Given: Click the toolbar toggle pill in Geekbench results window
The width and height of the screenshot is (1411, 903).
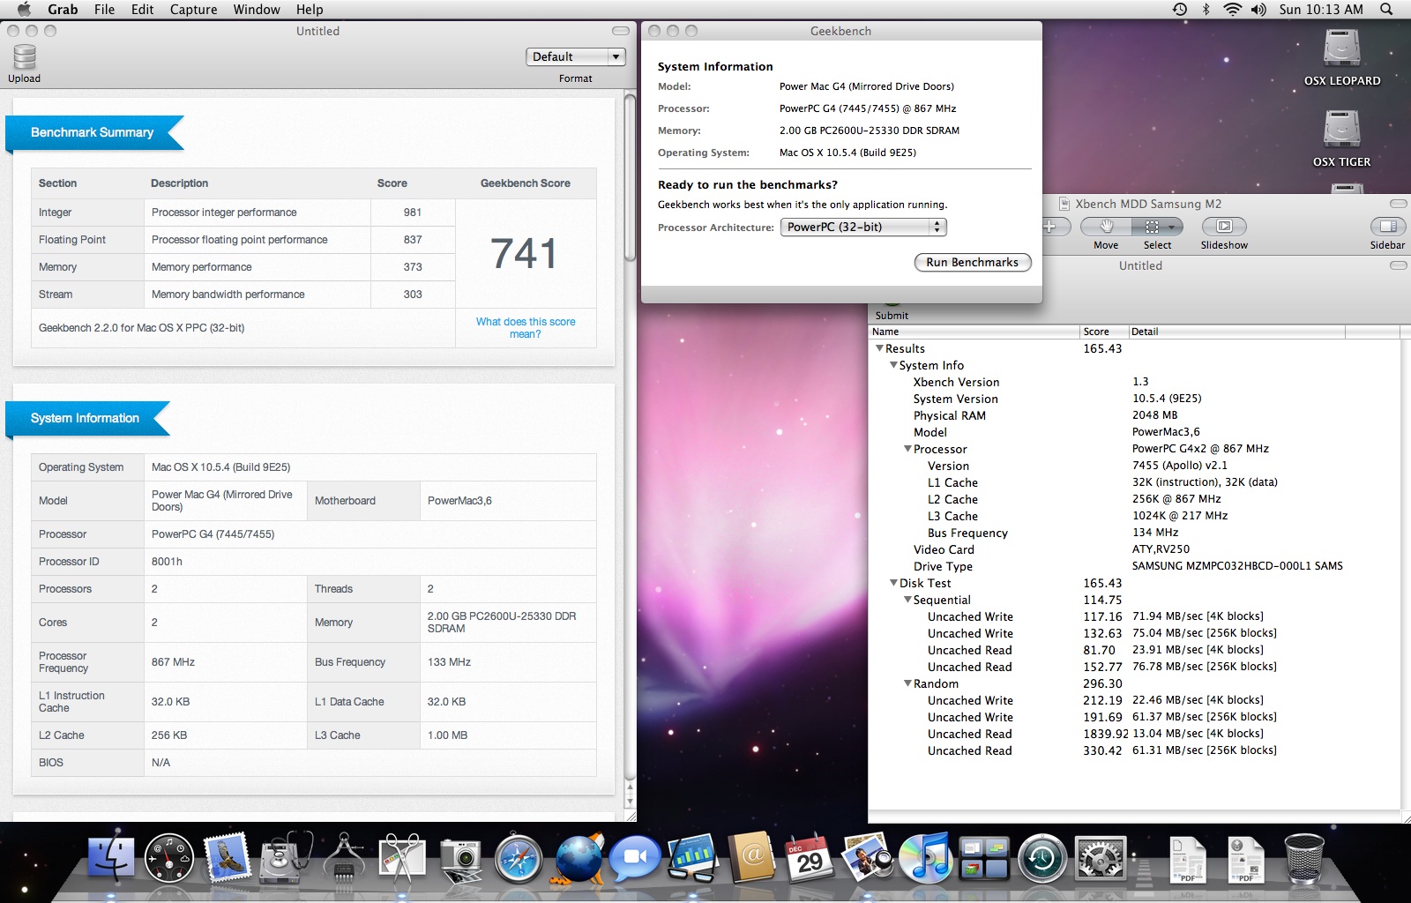Looking at the screenshot, I should click(x=621, y=31).
